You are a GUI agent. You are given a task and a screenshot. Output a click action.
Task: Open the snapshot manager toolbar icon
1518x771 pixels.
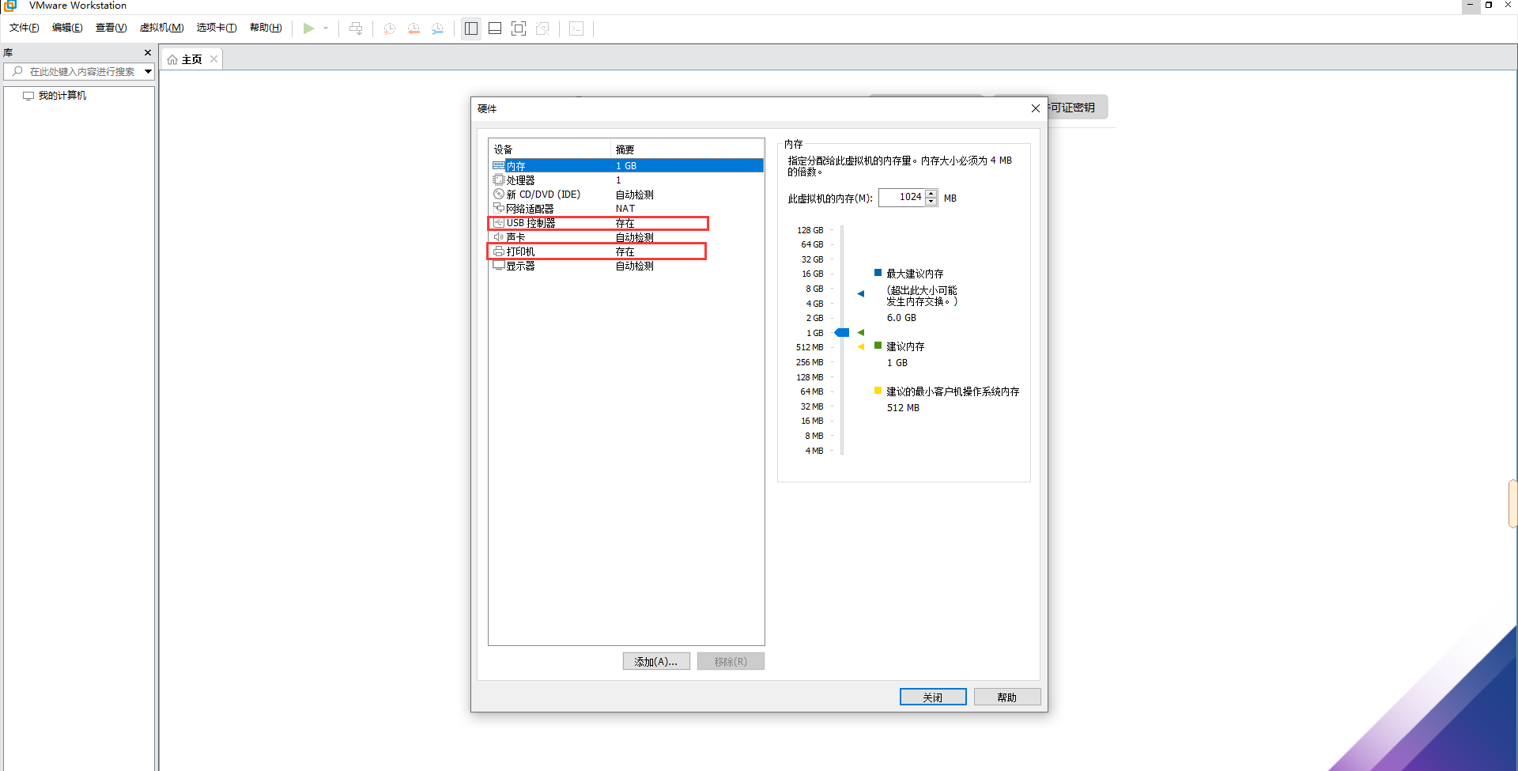437,28
